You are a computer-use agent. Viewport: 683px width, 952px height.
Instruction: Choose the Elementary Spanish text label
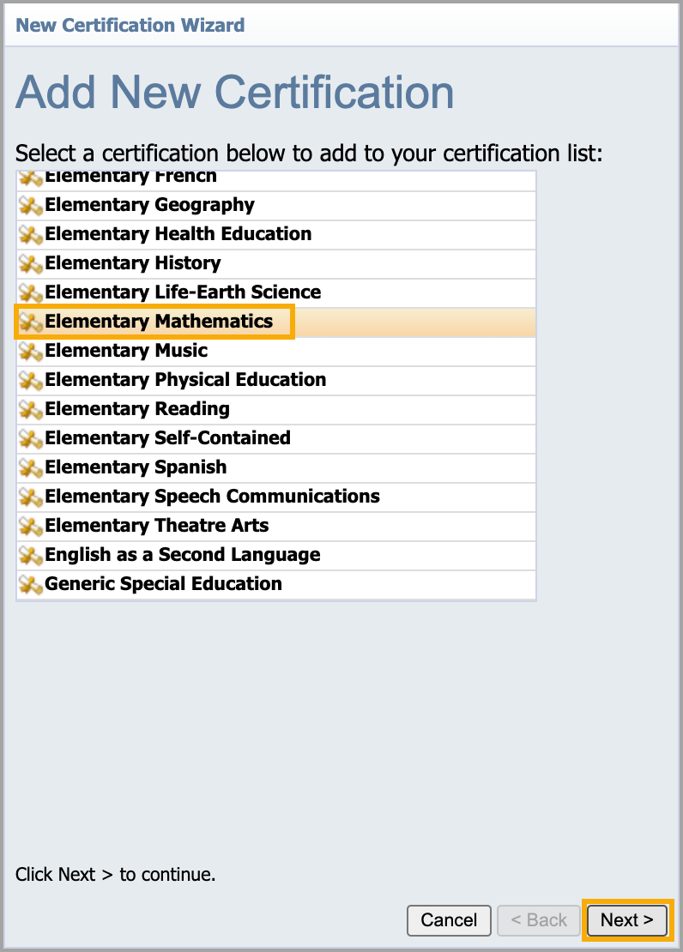pos(136,467)
